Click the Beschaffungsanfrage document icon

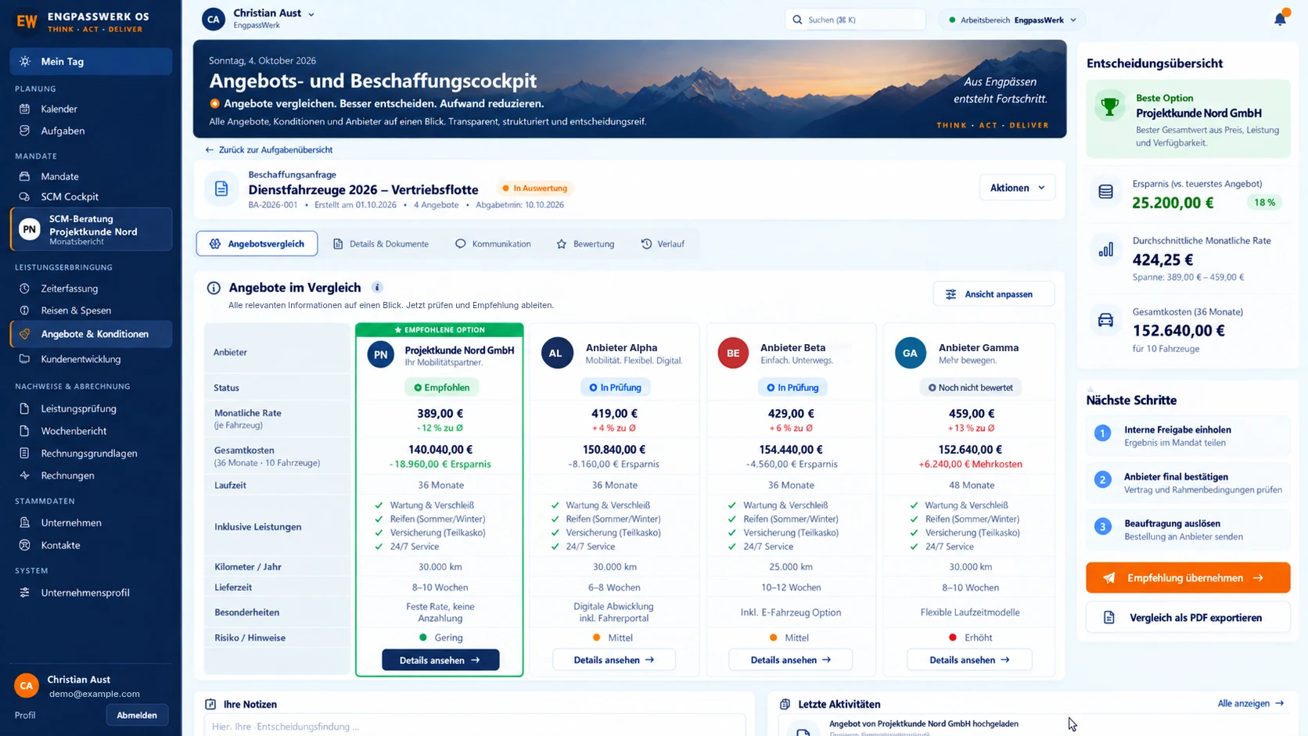pyautogui.click(x=221, y=188)
